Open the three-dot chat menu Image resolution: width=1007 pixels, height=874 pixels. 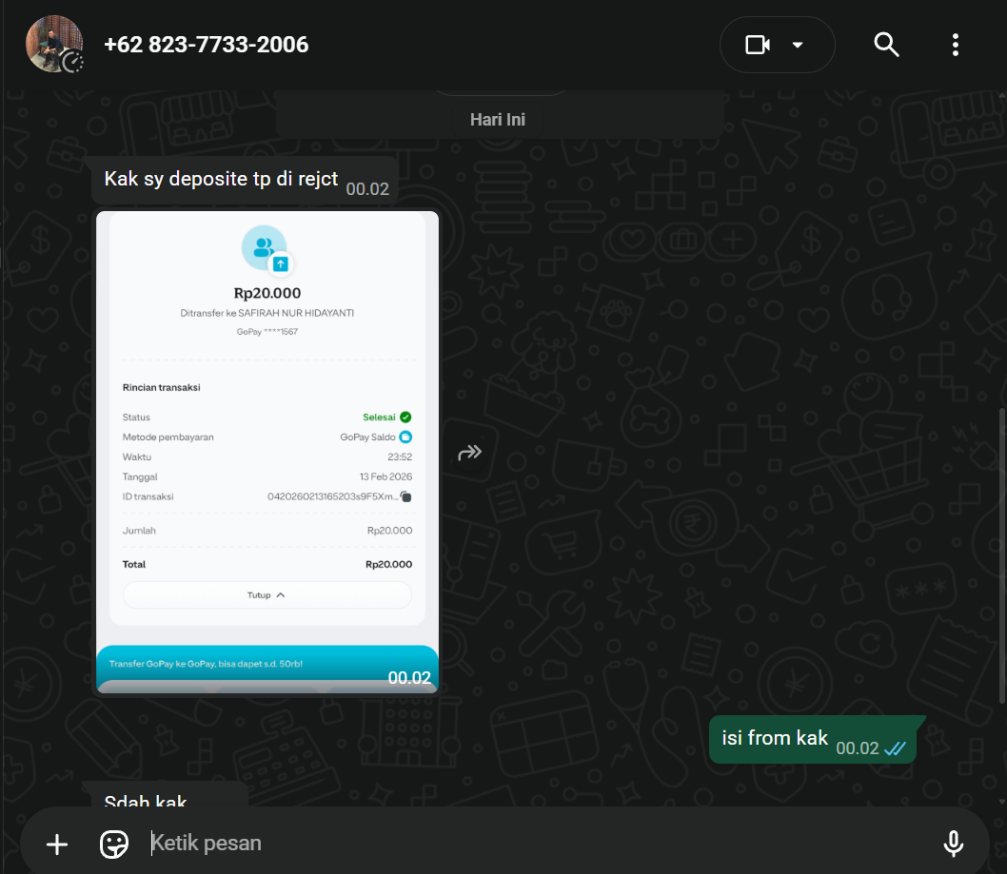(956, 45)
